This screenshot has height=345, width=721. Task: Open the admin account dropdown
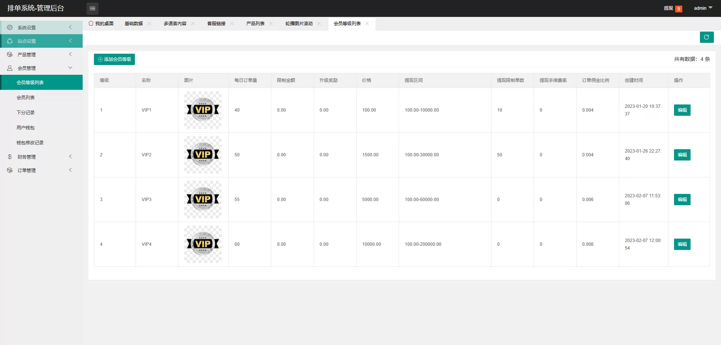tap(703, 8)
